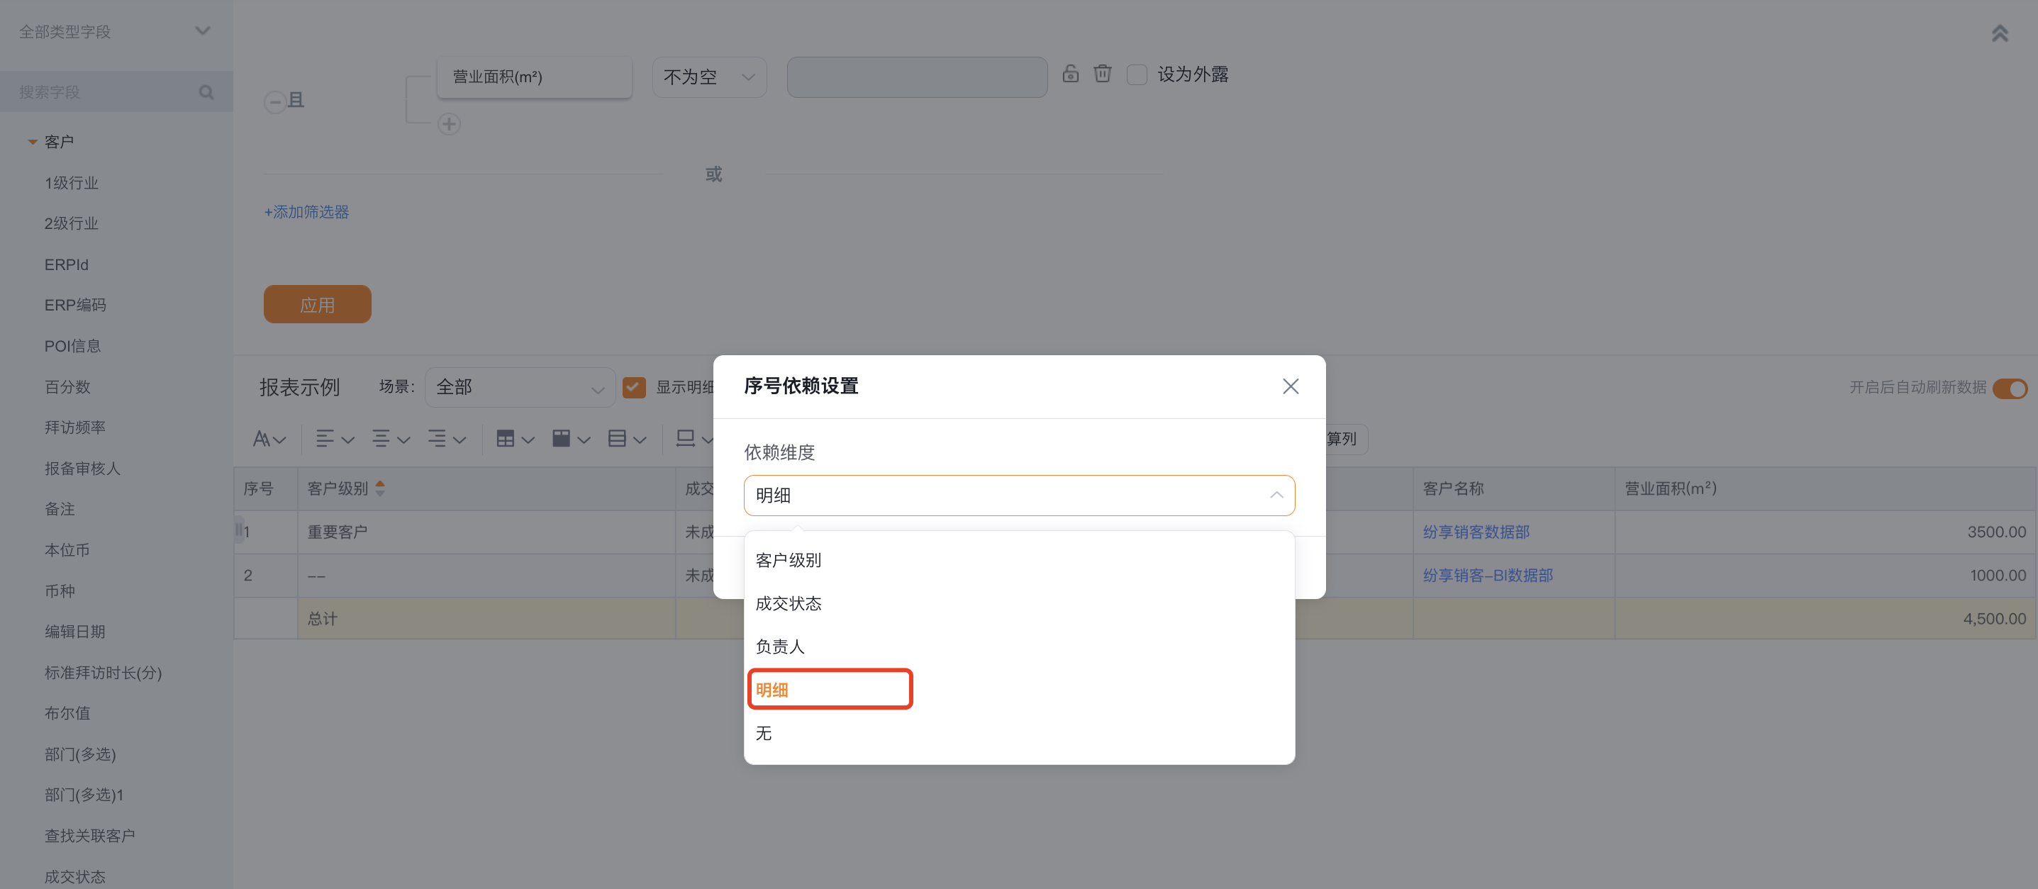Choose 负责人 from the dropdown options
Image resolution: width=2038 pixels, height=889 pixels.
point(1019,647)
